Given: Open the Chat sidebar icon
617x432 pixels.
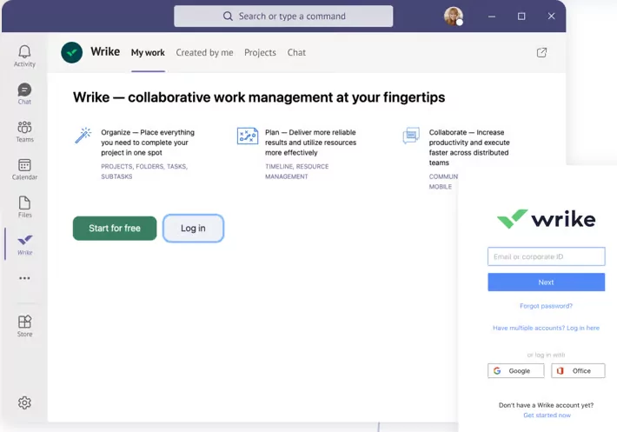Looking at the screenshot, I should [24, 94].
